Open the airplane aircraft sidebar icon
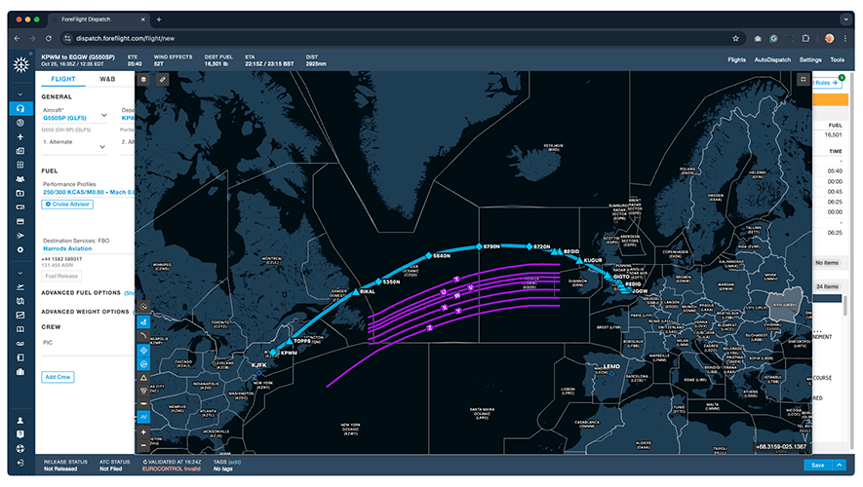 (x=20, y=137)
